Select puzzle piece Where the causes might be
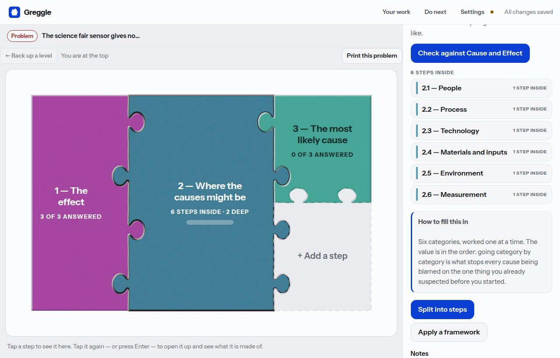The height and width of the screenshot is (358, 560). 201,203
